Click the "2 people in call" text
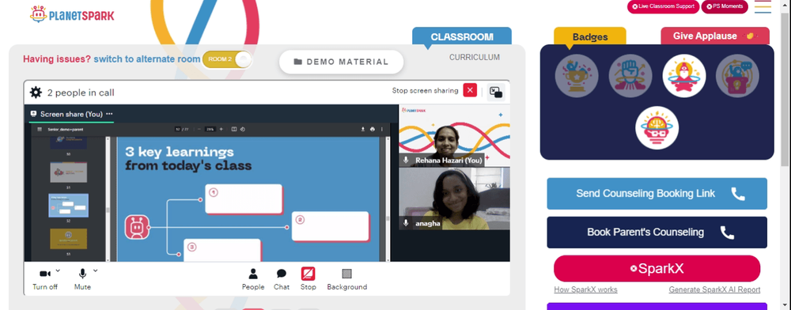This screenshot has height=310, width=791. click(81, 93)
